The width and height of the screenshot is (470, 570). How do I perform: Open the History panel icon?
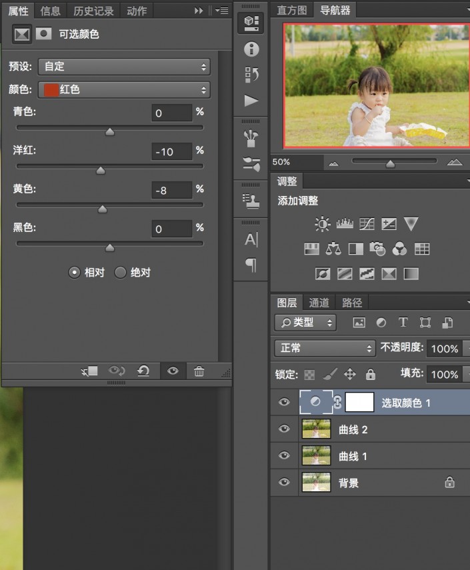point(251,74)
